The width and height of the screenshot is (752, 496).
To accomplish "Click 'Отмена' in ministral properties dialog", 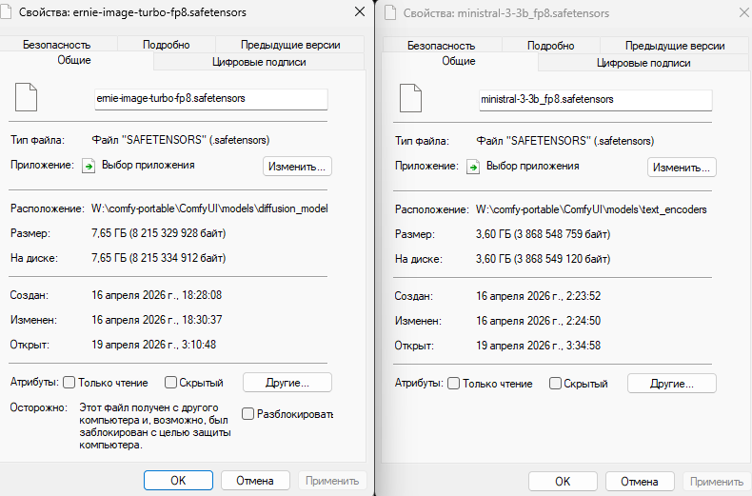I will (x=640, y=482).
